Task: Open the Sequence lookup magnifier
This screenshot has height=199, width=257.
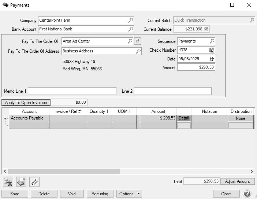Action: point(212,41)
